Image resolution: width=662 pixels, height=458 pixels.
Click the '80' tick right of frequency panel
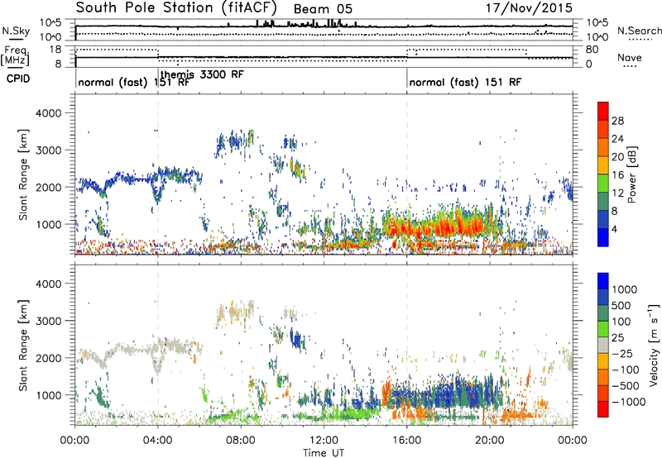click(x=592, y=50)
